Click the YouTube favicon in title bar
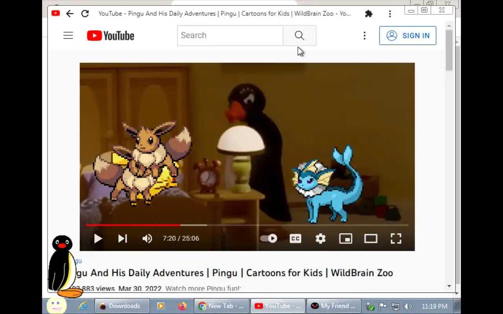 point(55,13)
